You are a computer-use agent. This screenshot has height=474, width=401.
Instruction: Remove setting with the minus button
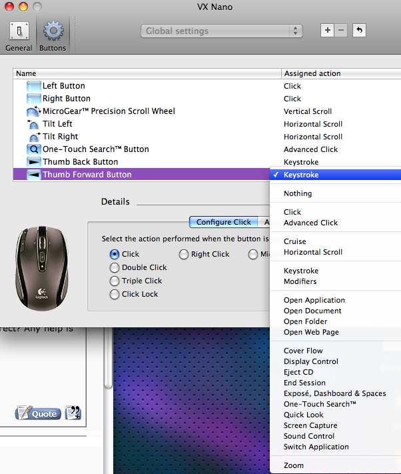tap(341, 30)
